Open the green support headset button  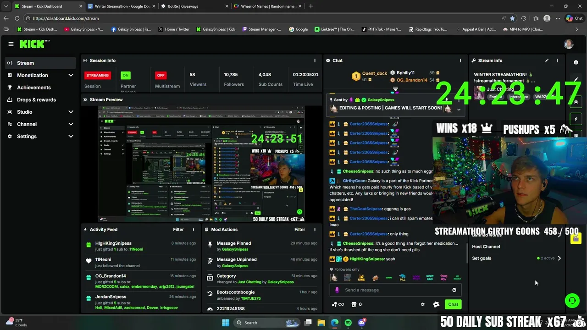572,301
